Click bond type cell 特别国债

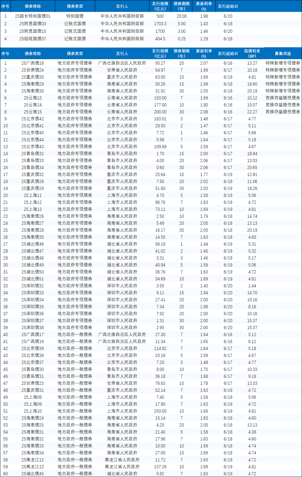click(75, 16)
